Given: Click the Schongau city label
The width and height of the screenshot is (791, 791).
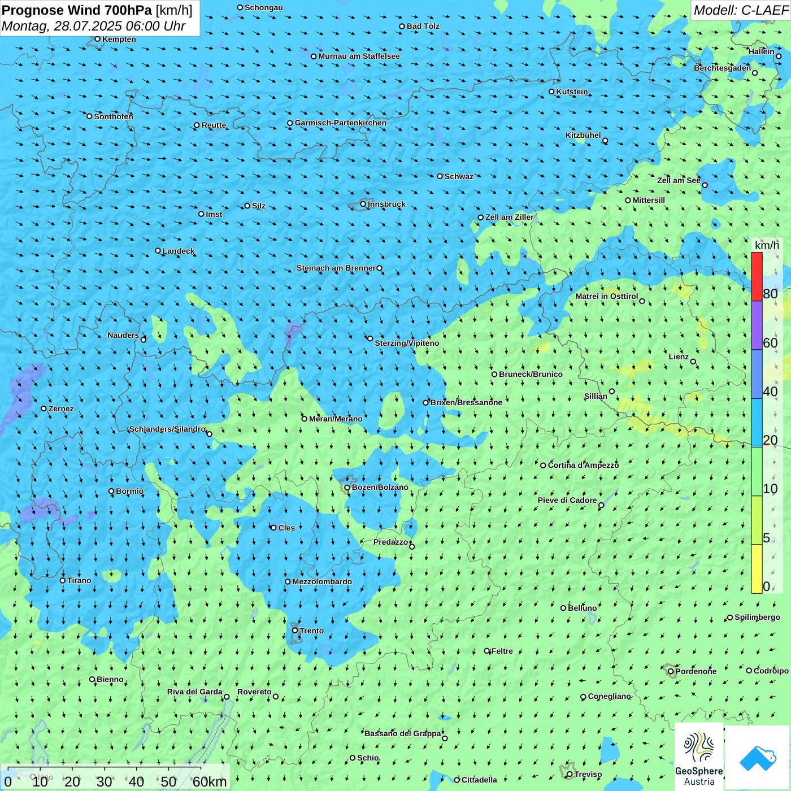Looking at the screenshot, I should [263, 7].
